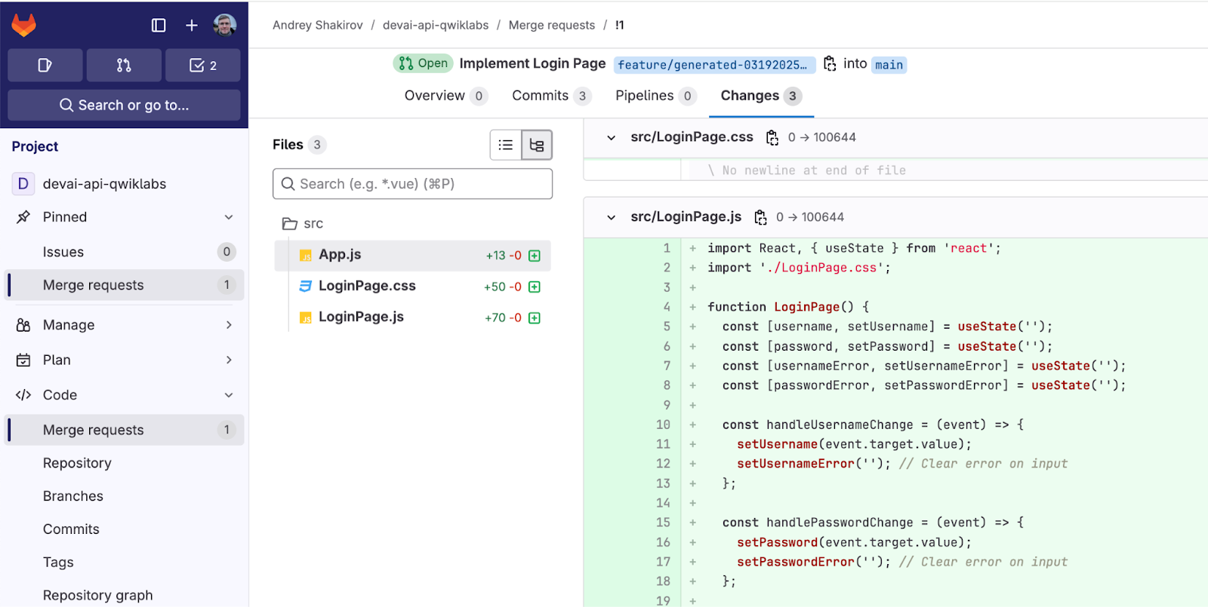Collapse the Pinned sidebar section
Viewport: 1208px width, 607px height.
pos(229,217)
